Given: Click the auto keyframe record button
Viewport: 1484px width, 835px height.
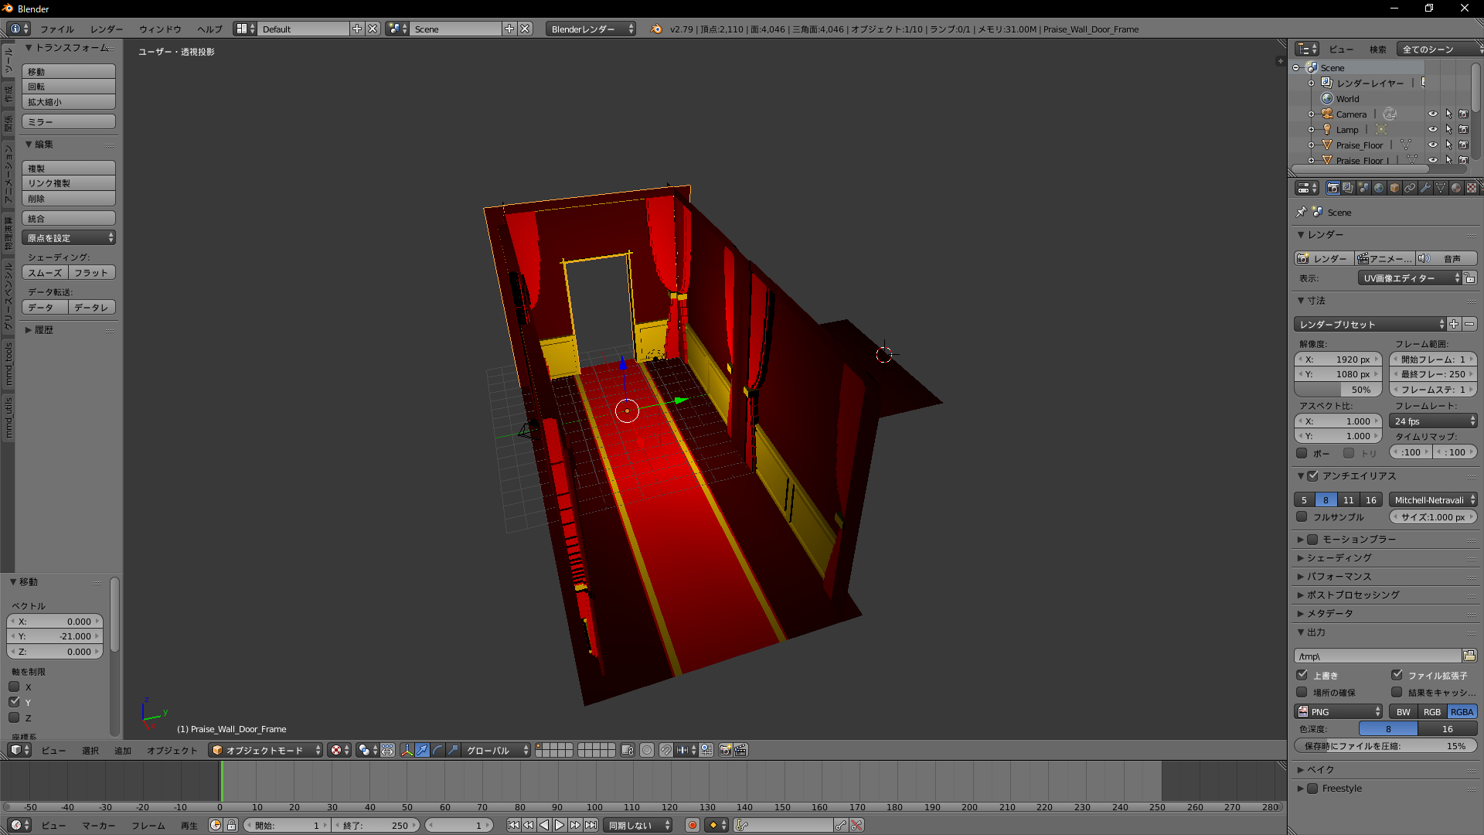Looking at the screenshot, I should point(693,825).
